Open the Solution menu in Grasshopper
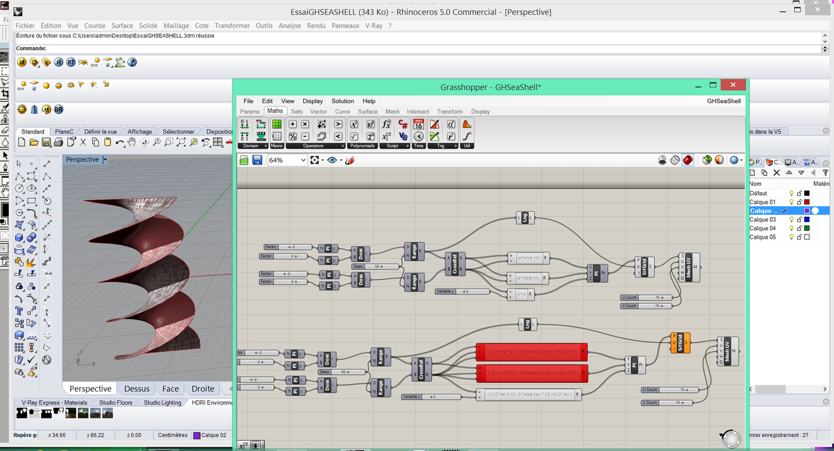 (342, 101)
